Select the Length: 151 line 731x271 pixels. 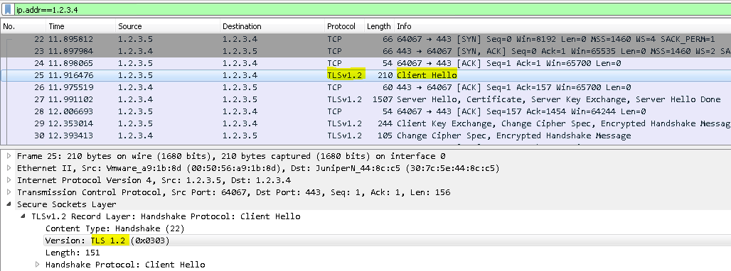point(73,253)
